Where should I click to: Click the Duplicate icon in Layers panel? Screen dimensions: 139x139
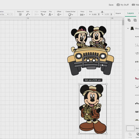[135, 20]
